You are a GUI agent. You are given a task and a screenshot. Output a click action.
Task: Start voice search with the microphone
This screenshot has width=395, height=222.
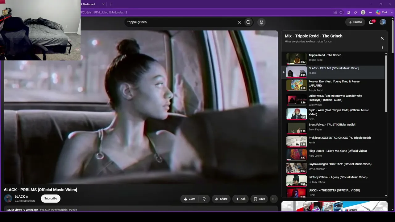[261, 22]
